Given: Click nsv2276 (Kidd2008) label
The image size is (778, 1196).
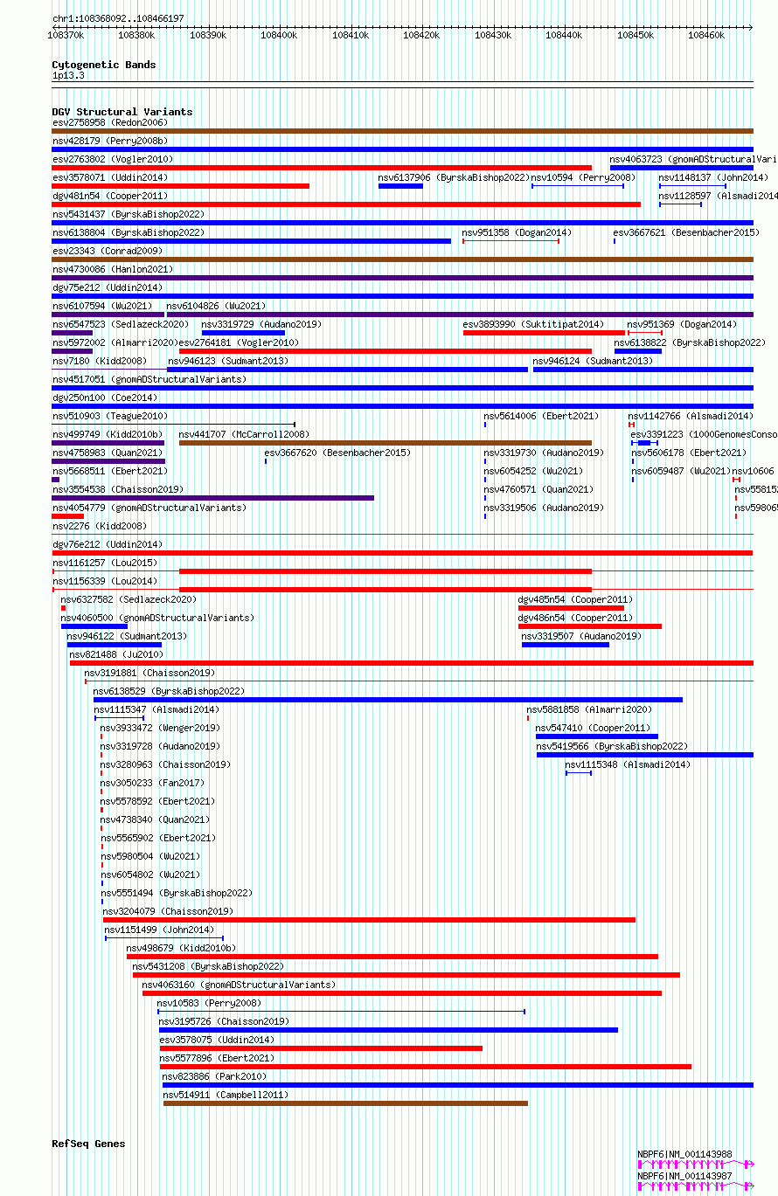Looking at the screenshot, I should pyautogui.click(x=100, y=526).
